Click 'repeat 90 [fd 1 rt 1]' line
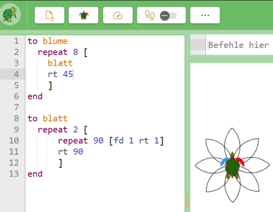This screenshot has width=273, height=212. click(111, 141)
